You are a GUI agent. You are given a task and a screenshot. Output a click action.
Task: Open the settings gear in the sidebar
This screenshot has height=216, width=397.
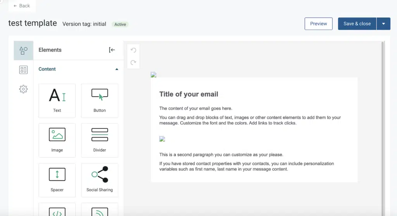tap(23, 89)
